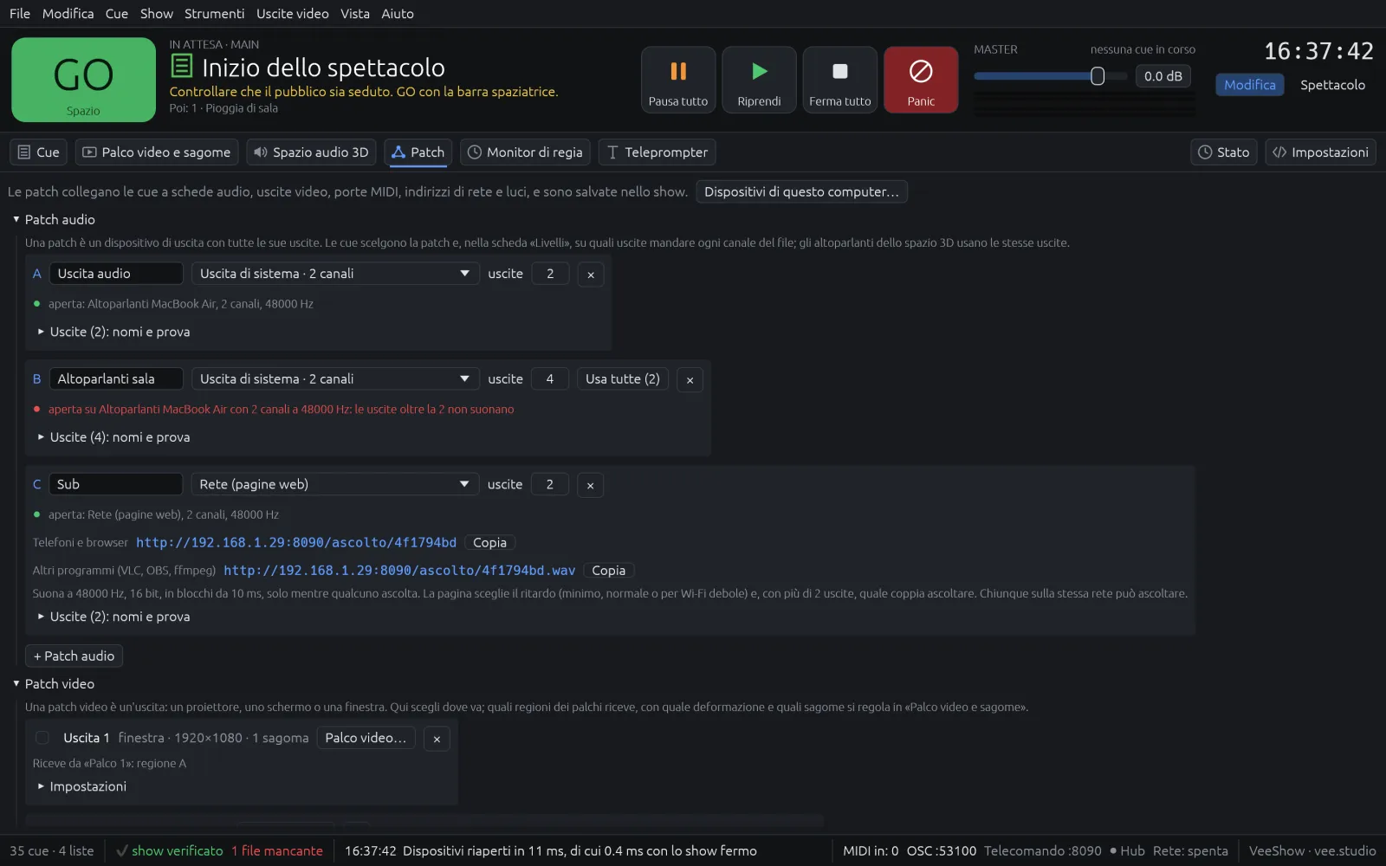Click the Pausa tutto pause icon
The height and width of the screenshot is (866, 1386).
point(678,71)
